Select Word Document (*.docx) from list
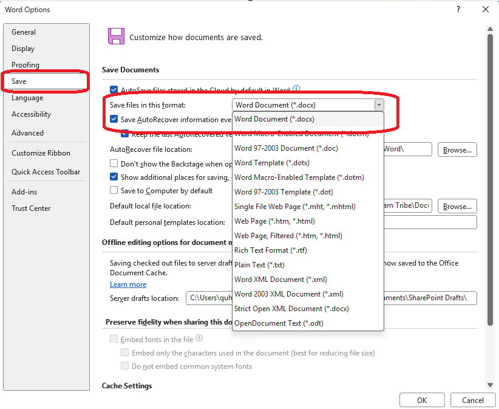Image resolution: width=499 pixels, height=409 pixels. pyautogui.click(x=308, y=119)
